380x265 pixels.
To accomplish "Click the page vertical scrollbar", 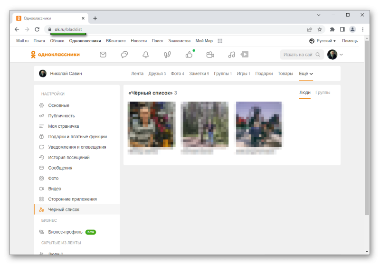I will [367, 128].
